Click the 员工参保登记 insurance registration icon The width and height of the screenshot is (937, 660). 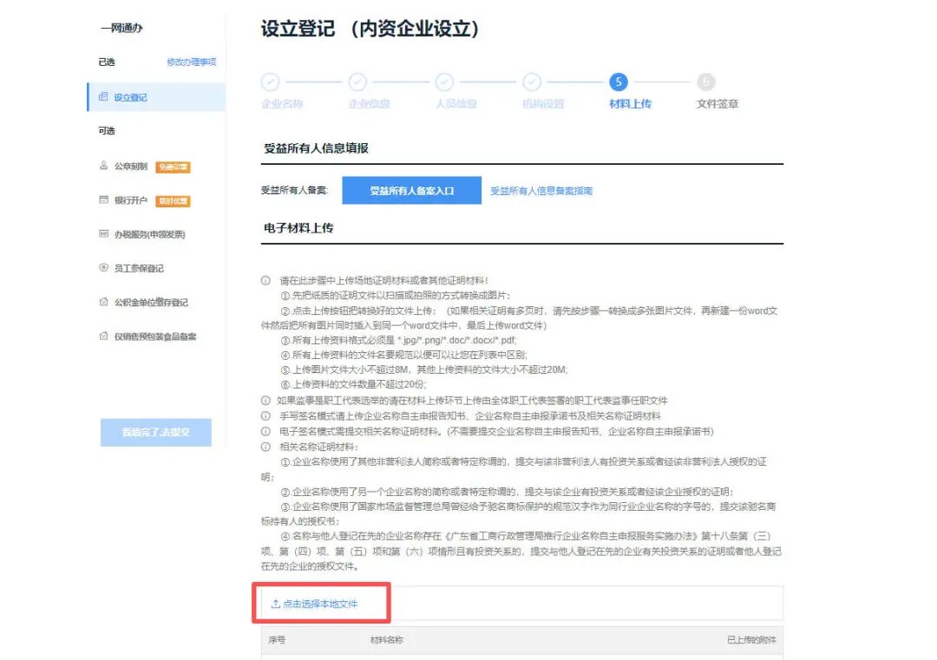pyautogui.click(x=102, y=265)
